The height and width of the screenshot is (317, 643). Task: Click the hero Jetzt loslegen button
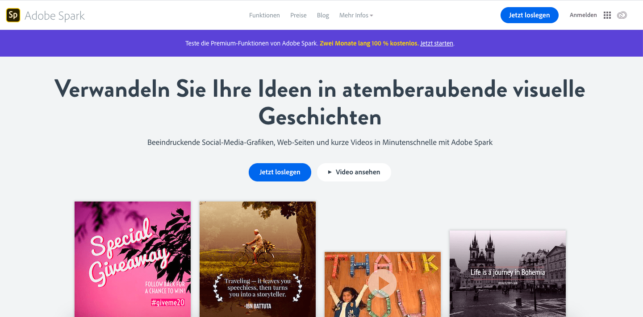[280, 172]
